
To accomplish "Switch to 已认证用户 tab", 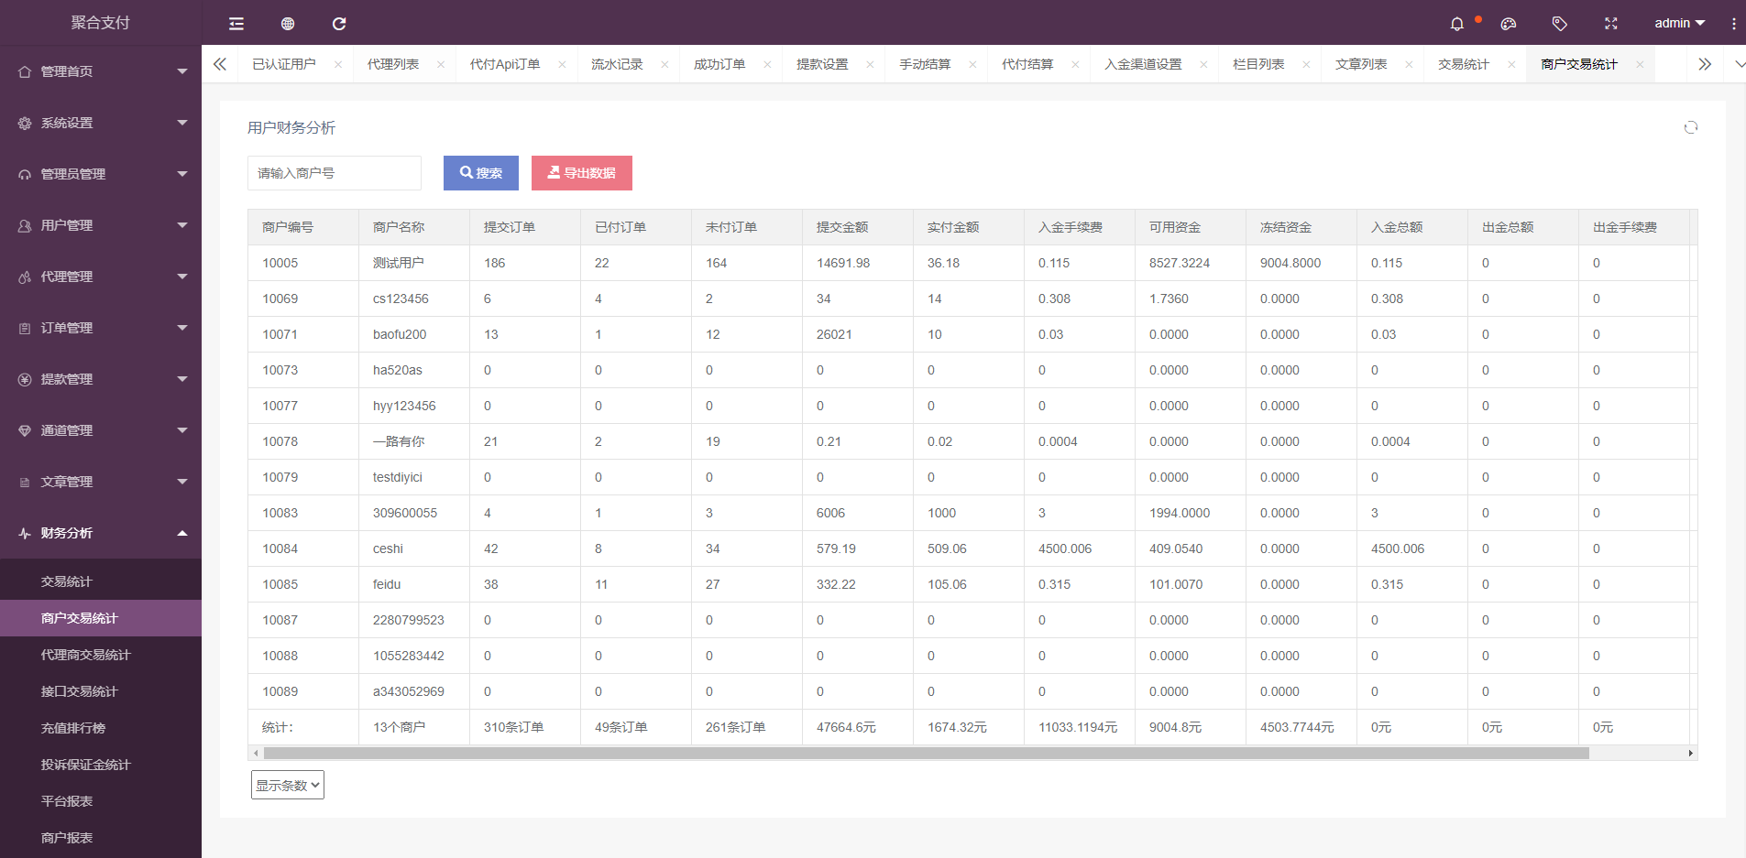I will pos(284,64).
